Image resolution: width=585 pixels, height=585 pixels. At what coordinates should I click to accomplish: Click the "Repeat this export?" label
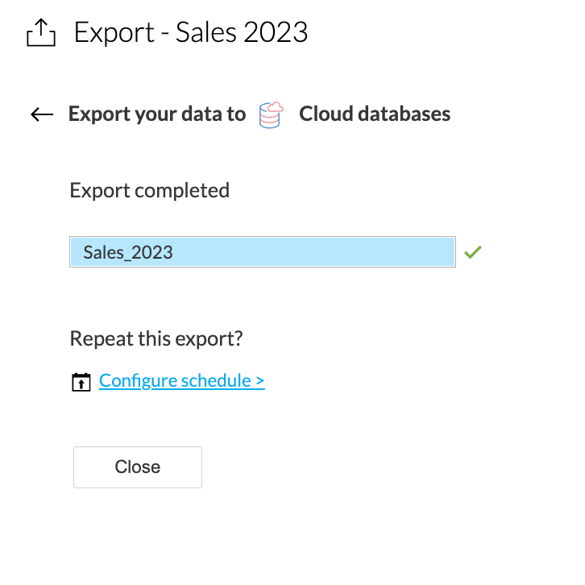(x=156, y=338)
